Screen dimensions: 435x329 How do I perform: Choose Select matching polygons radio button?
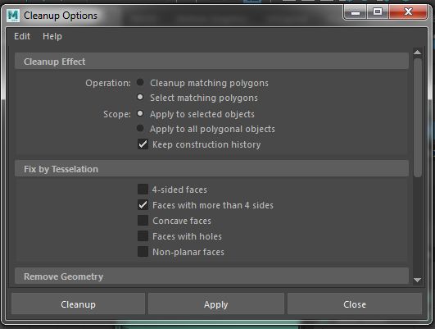click(x=140, y=97)
